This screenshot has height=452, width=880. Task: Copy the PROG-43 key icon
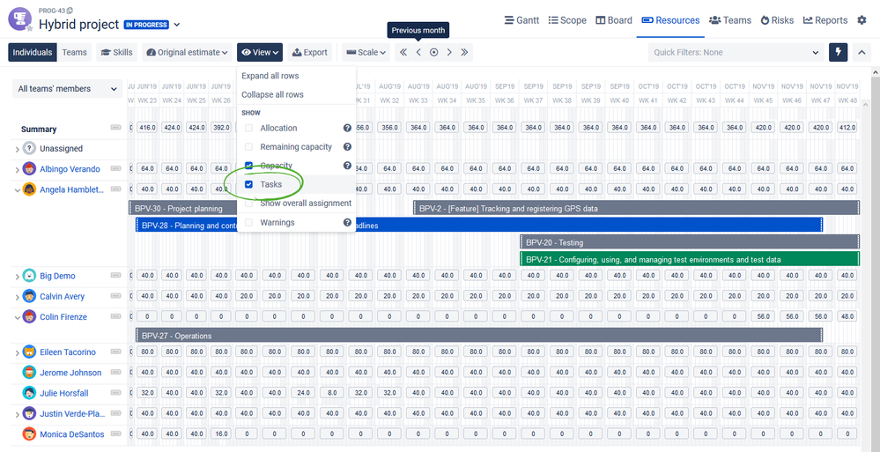[x=70, y=11]
